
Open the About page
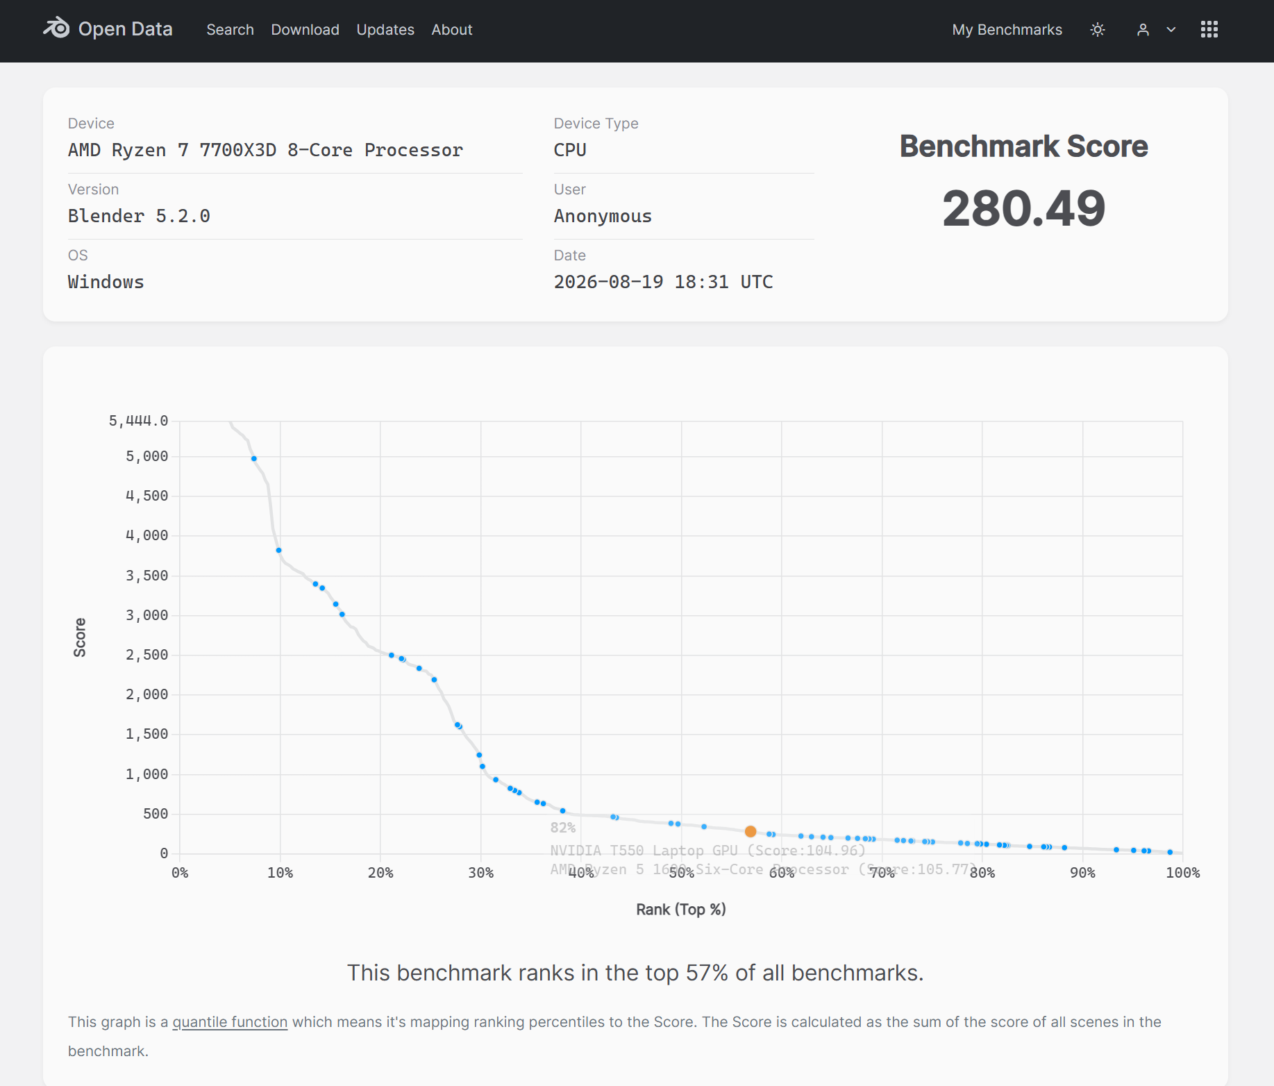pyautogui.click(x=452, y=30)
